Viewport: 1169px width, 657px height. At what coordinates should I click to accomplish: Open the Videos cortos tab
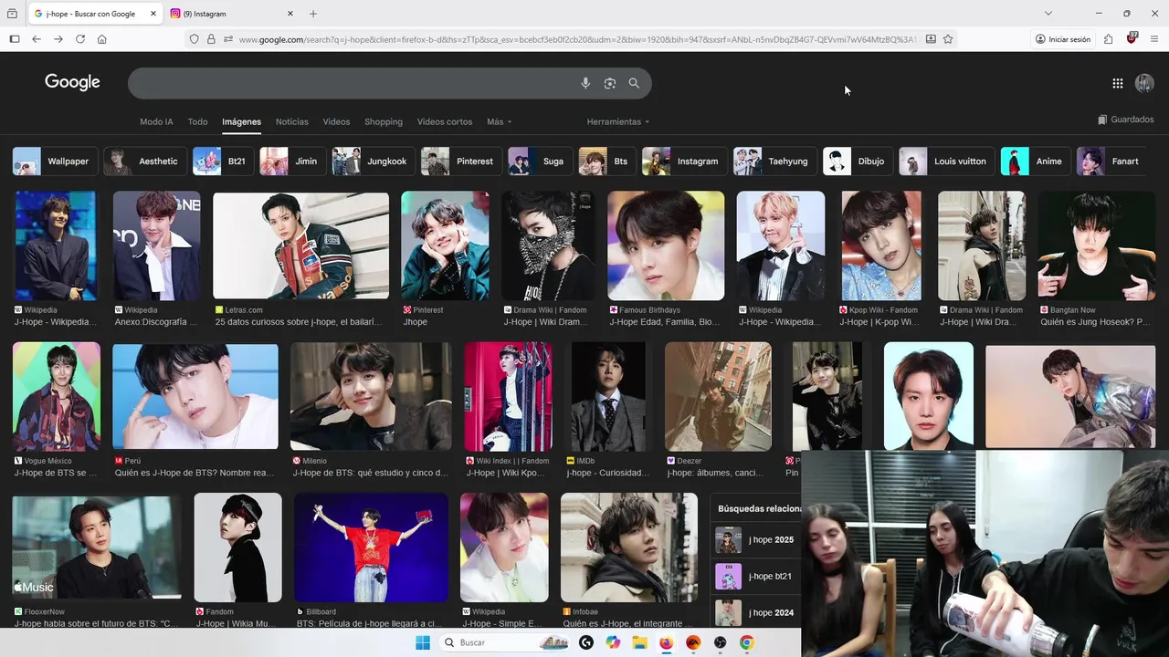(x=445, y=121)
